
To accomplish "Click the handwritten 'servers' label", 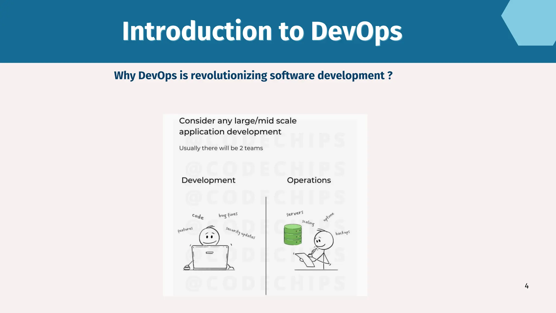I will [295, 214].
